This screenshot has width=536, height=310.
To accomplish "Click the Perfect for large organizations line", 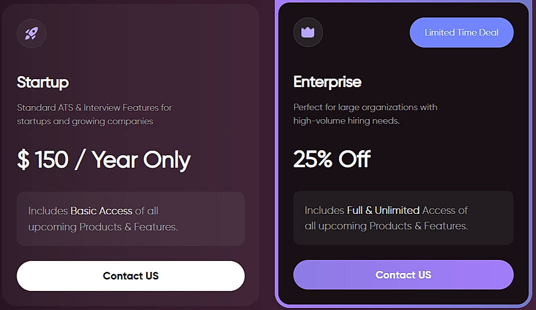I will coord(365,107).
